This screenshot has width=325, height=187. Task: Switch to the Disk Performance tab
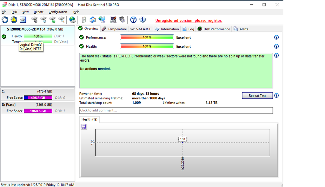pos(214,29)
